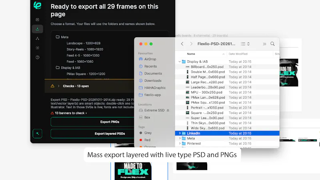Sort by Date Modified column

coord(238,54)
